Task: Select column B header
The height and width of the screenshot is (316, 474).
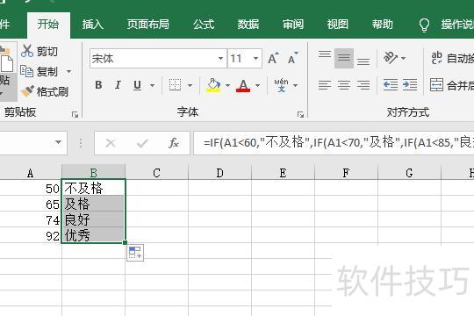Action: [x=93, y=173]
